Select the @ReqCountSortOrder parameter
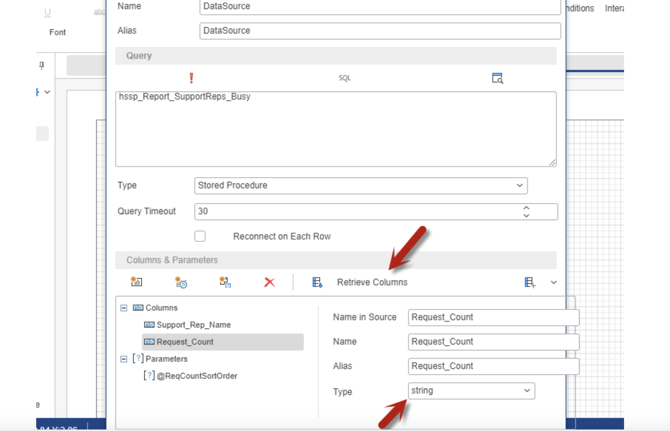This screenshot has width=670, height=431. point(197,376)
